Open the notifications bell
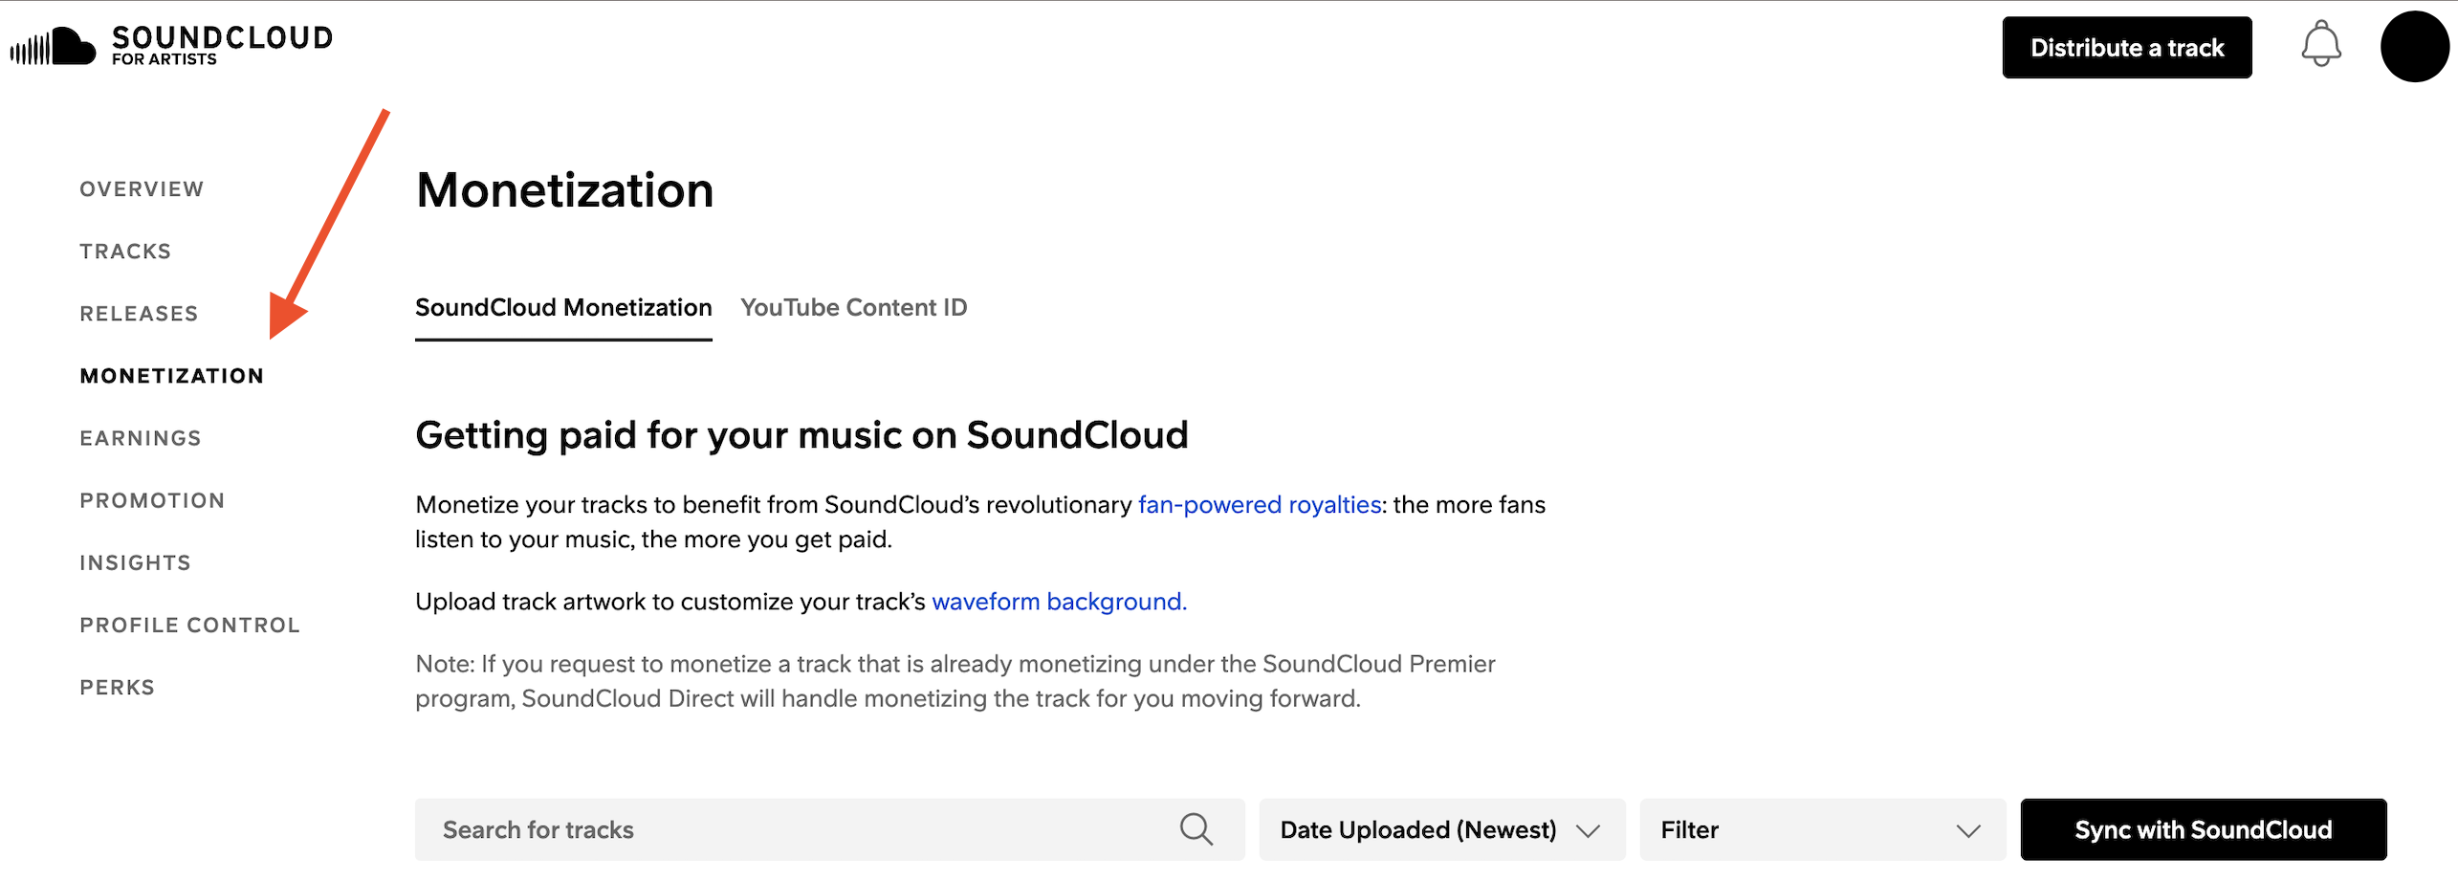 [x=2320, y=45]
